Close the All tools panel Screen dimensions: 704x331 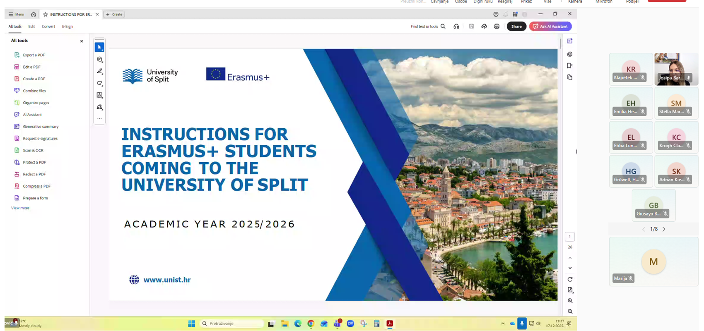point(82,41)
